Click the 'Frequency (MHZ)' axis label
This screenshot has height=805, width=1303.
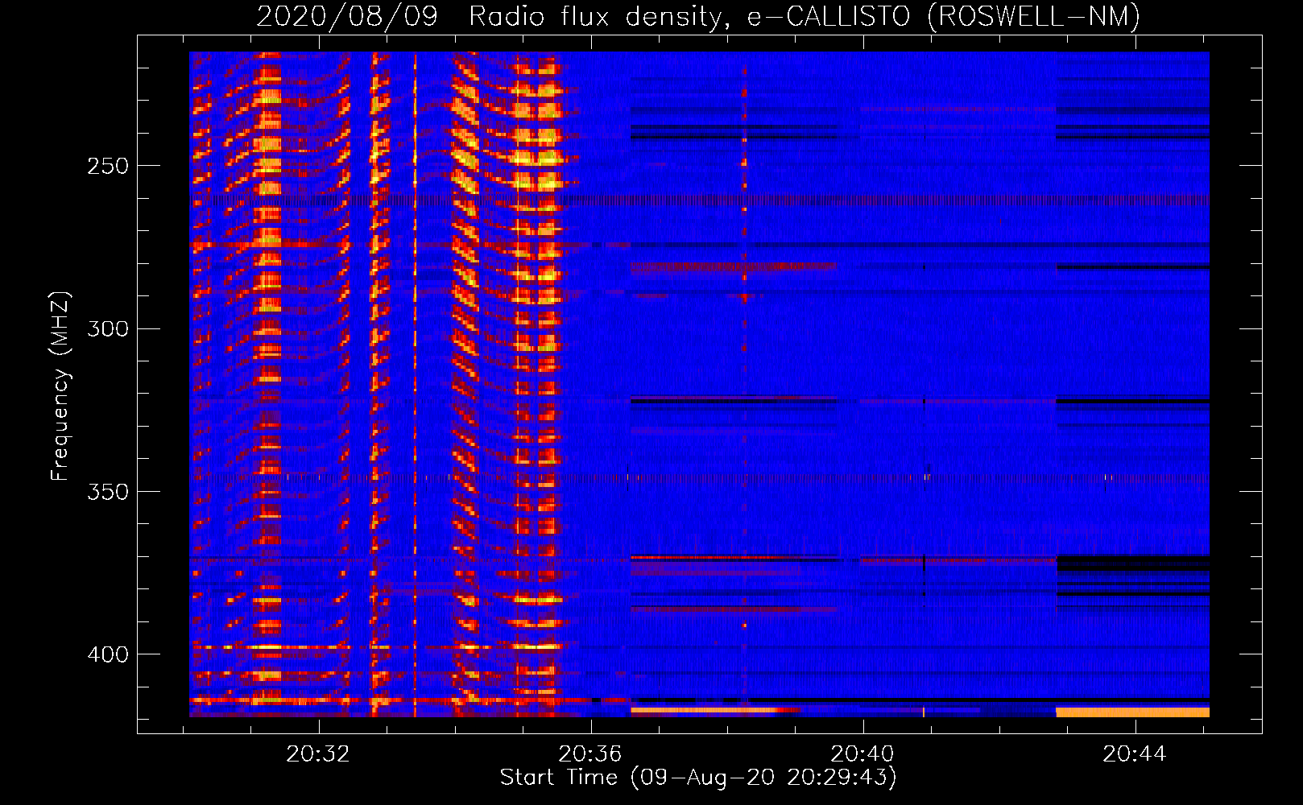60,386
